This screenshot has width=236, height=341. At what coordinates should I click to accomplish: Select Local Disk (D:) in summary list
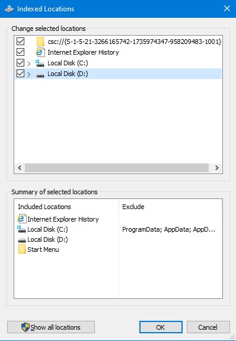click(47, 239)
